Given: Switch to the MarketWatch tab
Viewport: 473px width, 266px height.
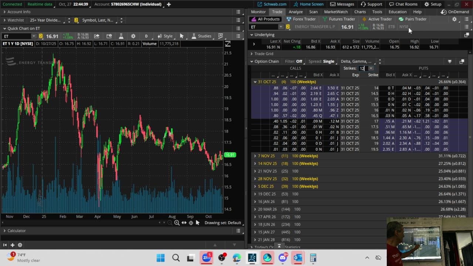Looking at the screenshot, I should coord(336,12).
